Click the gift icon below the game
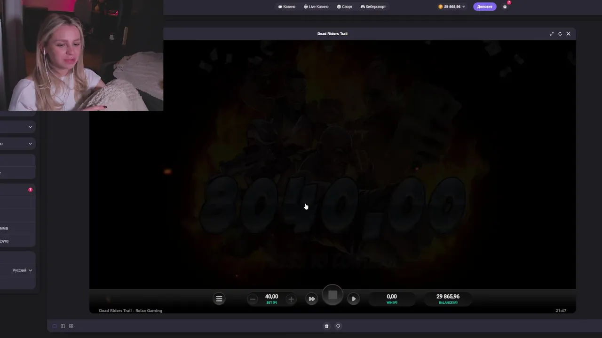The height and width of the screenshot is (338, 602). [x=327, y=326]
